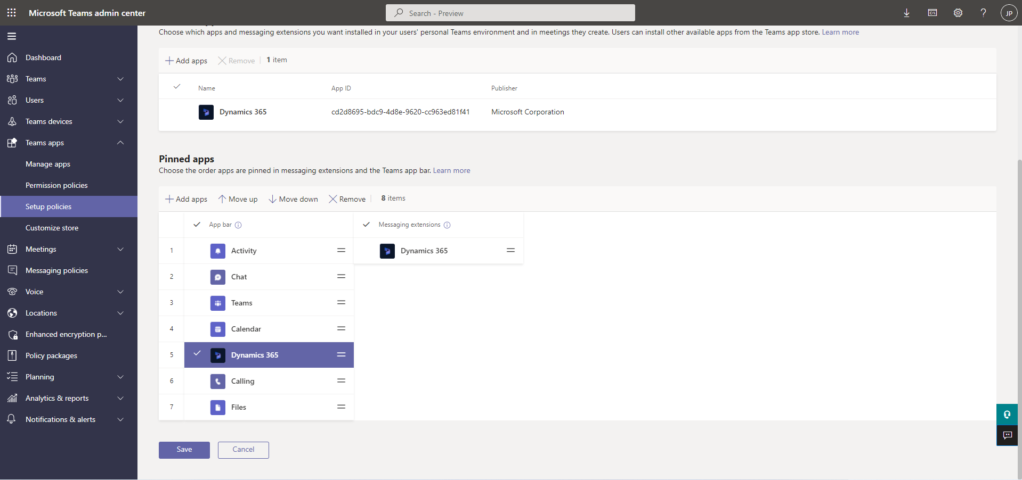Select Setup policies in sidebar
The image size is (1022, 480).
coord(69,206)
